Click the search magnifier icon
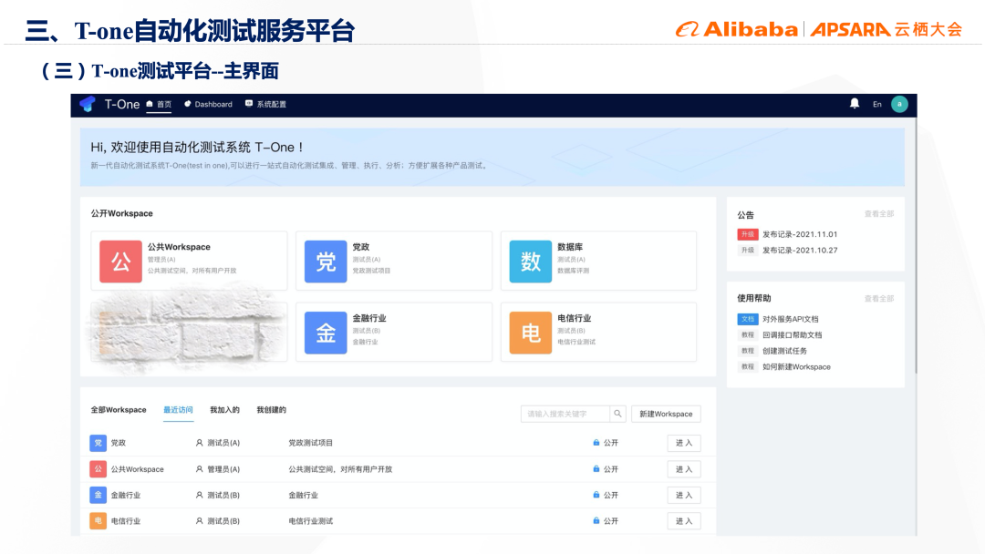Viewport: 985px width, 554px height. click(x=617, y=414)
